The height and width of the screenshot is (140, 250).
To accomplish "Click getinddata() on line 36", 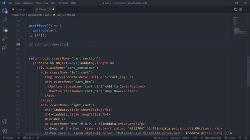I will (45, 30).
